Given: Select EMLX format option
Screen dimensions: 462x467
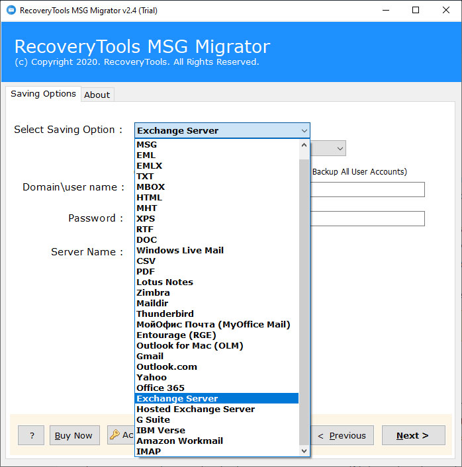Looking at the screenshot, I should pos(216,166).
